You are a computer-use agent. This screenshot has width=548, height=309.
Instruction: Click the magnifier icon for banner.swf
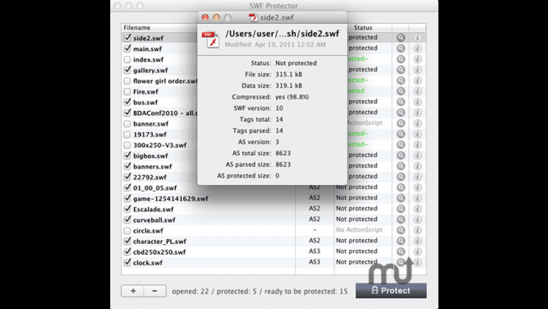[x=401, y=123]
